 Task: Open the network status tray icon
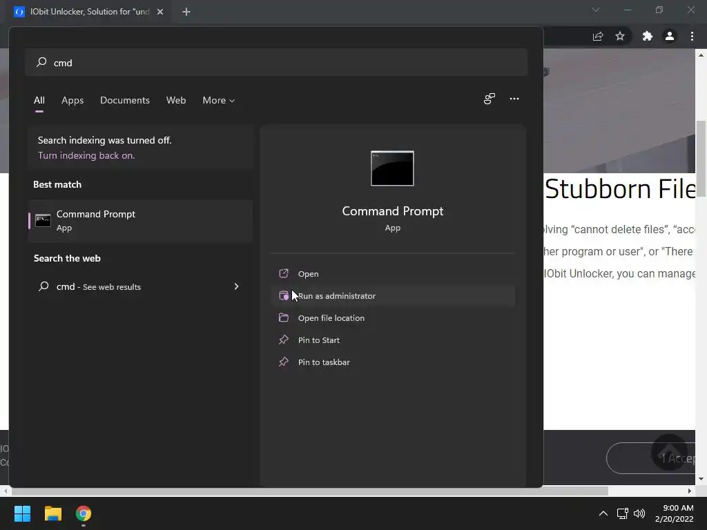click(622, 513)
